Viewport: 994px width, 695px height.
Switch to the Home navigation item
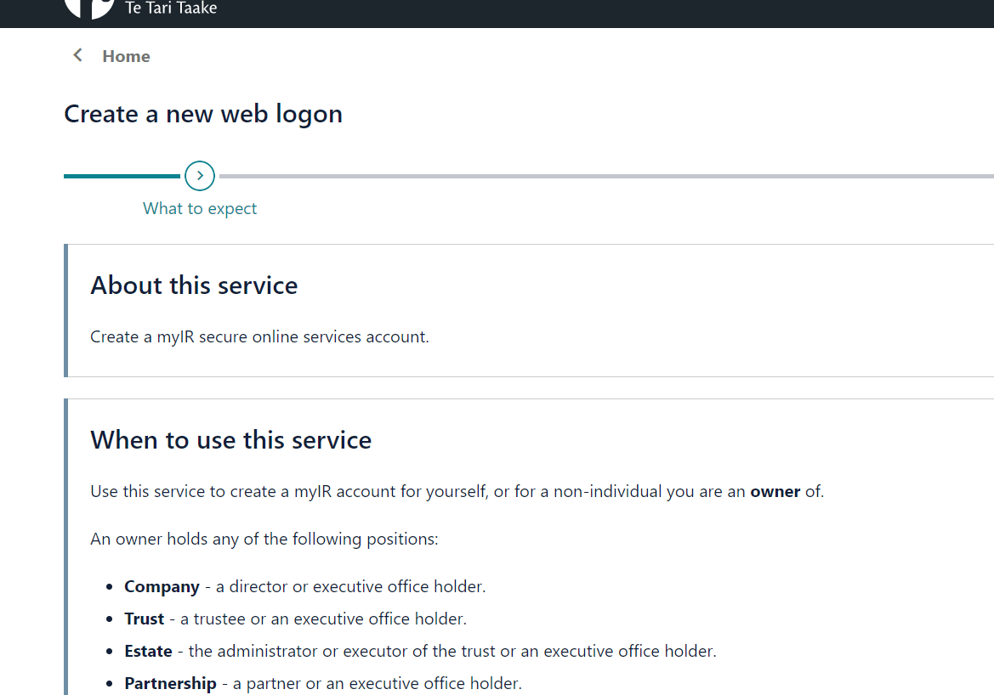tap(126, 56)
